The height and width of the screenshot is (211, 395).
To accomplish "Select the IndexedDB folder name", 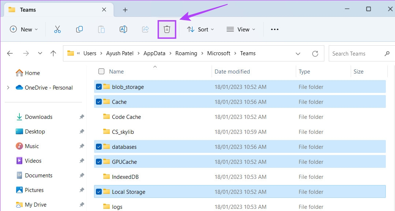I will click(125, 177).
